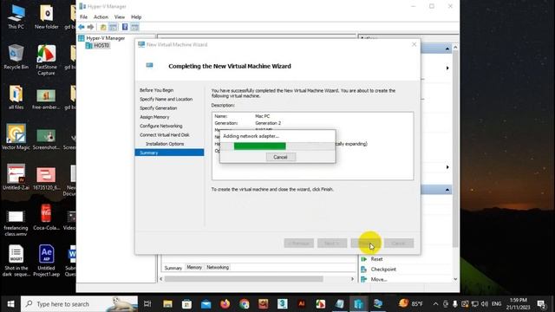The width and height of the screenshot is (555, 312).
Task: Go to Specify Name and Location step
Action: (x=166, y=100)
